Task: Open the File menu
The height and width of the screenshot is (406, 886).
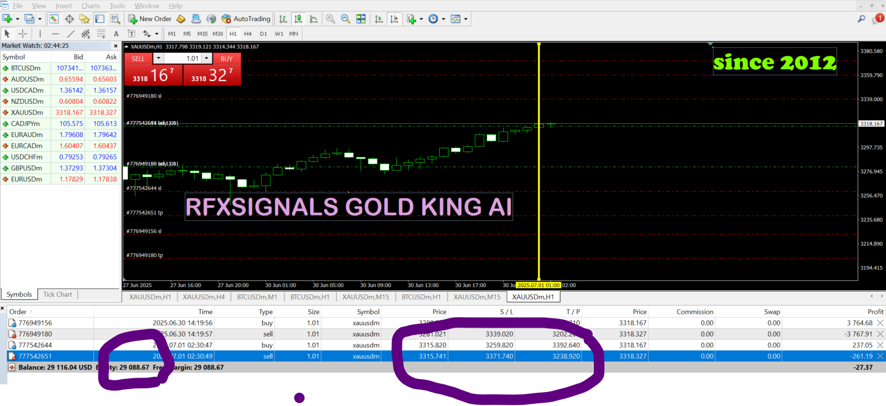Action: 18,6
